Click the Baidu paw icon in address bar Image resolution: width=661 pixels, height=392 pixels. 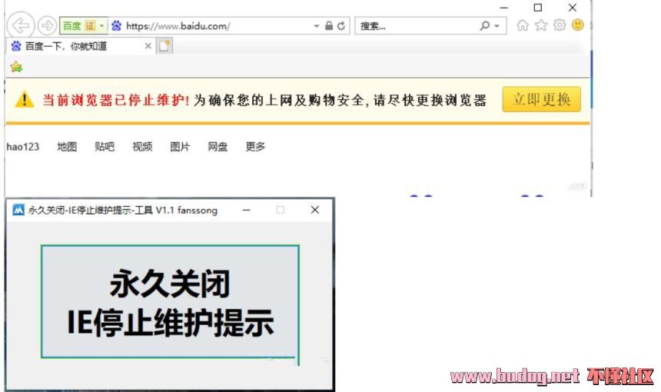tap(116, 25)
